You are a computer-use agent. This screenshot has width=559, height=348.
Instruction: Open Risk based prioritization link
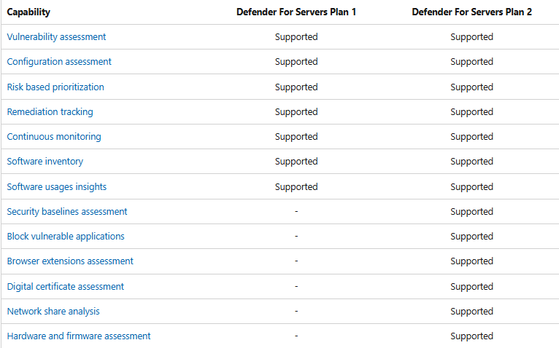tap(55, 87)
